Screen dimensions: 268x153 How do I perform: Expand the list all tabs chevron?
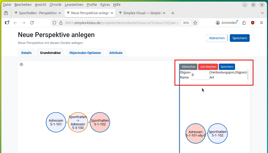[262, 13]
